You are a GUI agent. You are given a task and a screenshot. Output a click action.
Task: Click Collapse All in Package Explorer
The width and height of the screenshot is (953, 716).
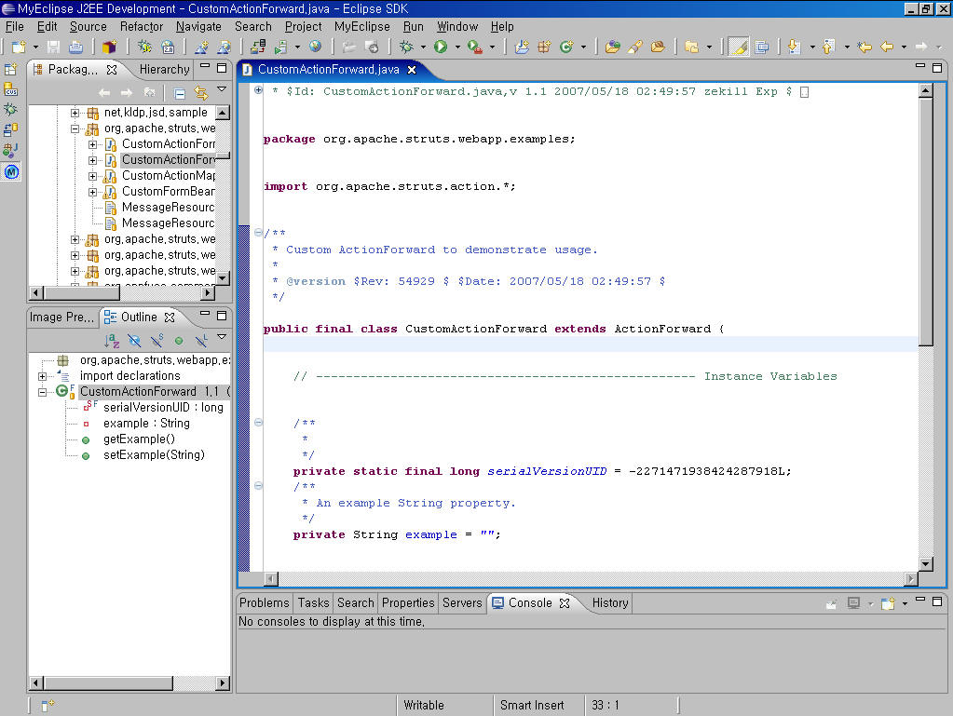[179, 93]
